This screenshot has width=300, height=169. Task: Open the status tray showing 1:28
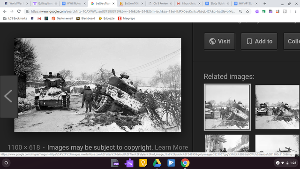point(286,163)
